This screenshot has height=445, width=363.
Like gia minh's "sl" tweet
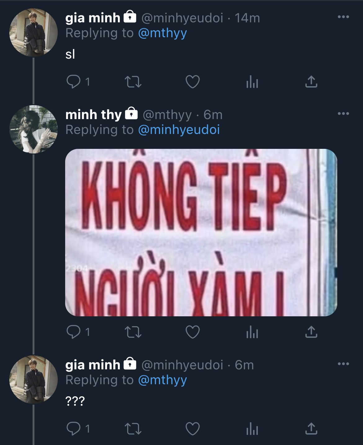pyautogui.click(x=192, y=82)
